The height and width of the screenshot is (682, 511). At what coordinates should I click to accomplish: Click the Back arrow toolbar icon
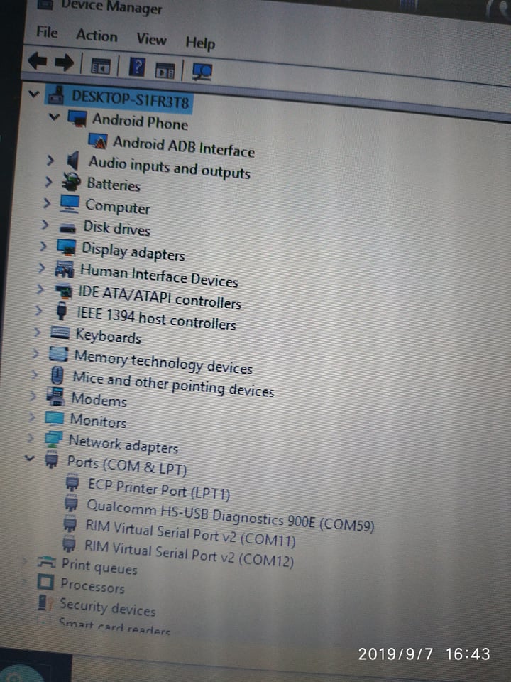point(37,62)
